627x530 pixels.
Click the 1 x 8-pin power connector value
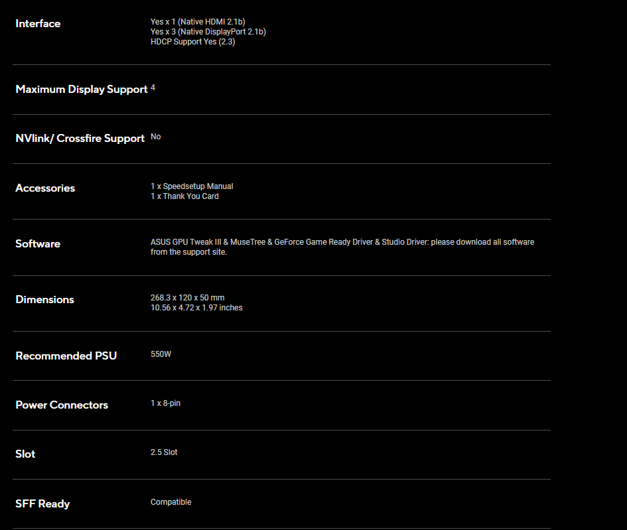pos(165,403)
